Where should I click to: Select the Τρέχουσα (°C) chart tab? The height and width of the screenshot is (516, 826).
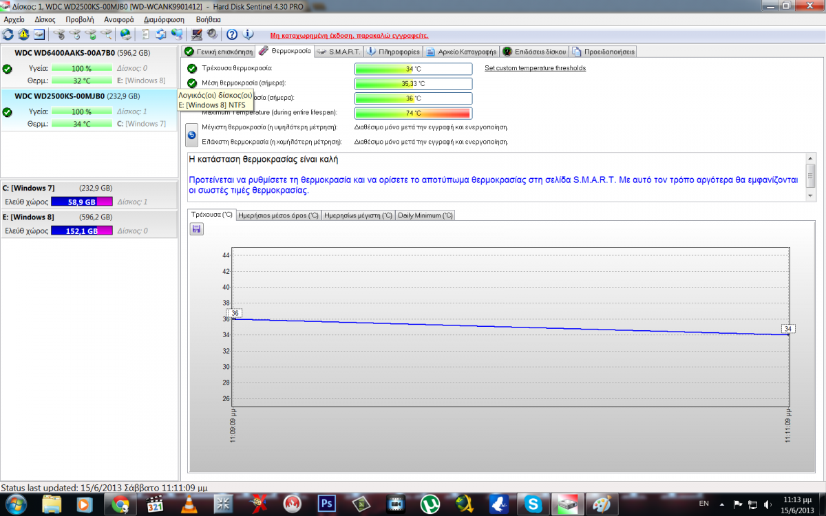pos(212,215)
